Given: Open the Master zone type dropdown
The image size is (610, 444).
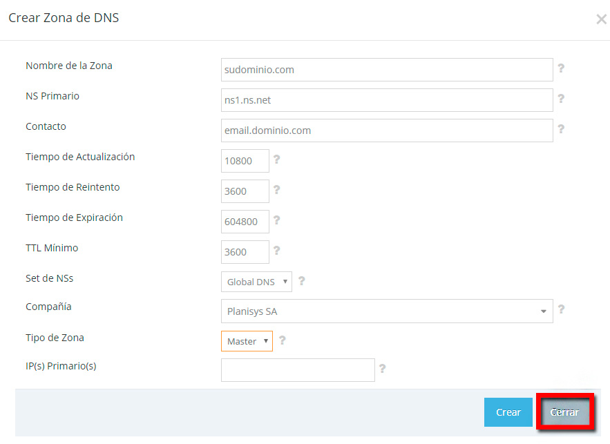Looking at the screenshot, I should (247, 341).
